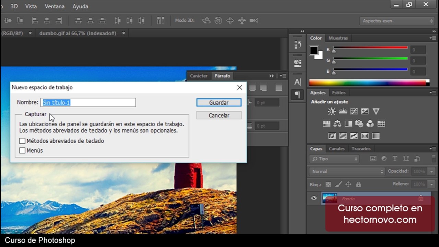Image resolution: width=439 pixels, height=247 pixels.
Task: Add a Curves adjustment layer
Action: (354, 111)
